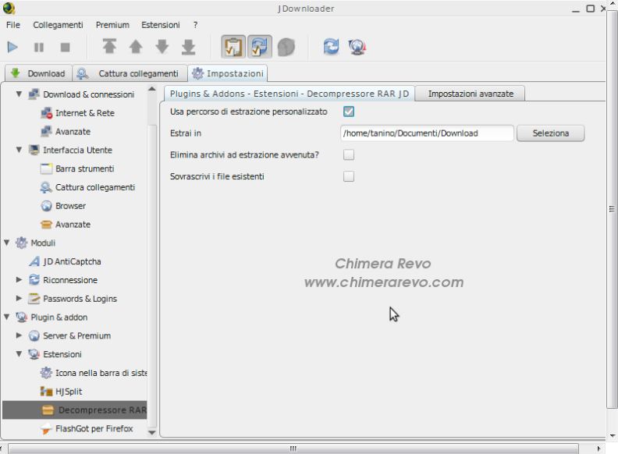Enable Sovrascrivi i file esistenti checkbox

pyautogui.click(x=349, y=176)
